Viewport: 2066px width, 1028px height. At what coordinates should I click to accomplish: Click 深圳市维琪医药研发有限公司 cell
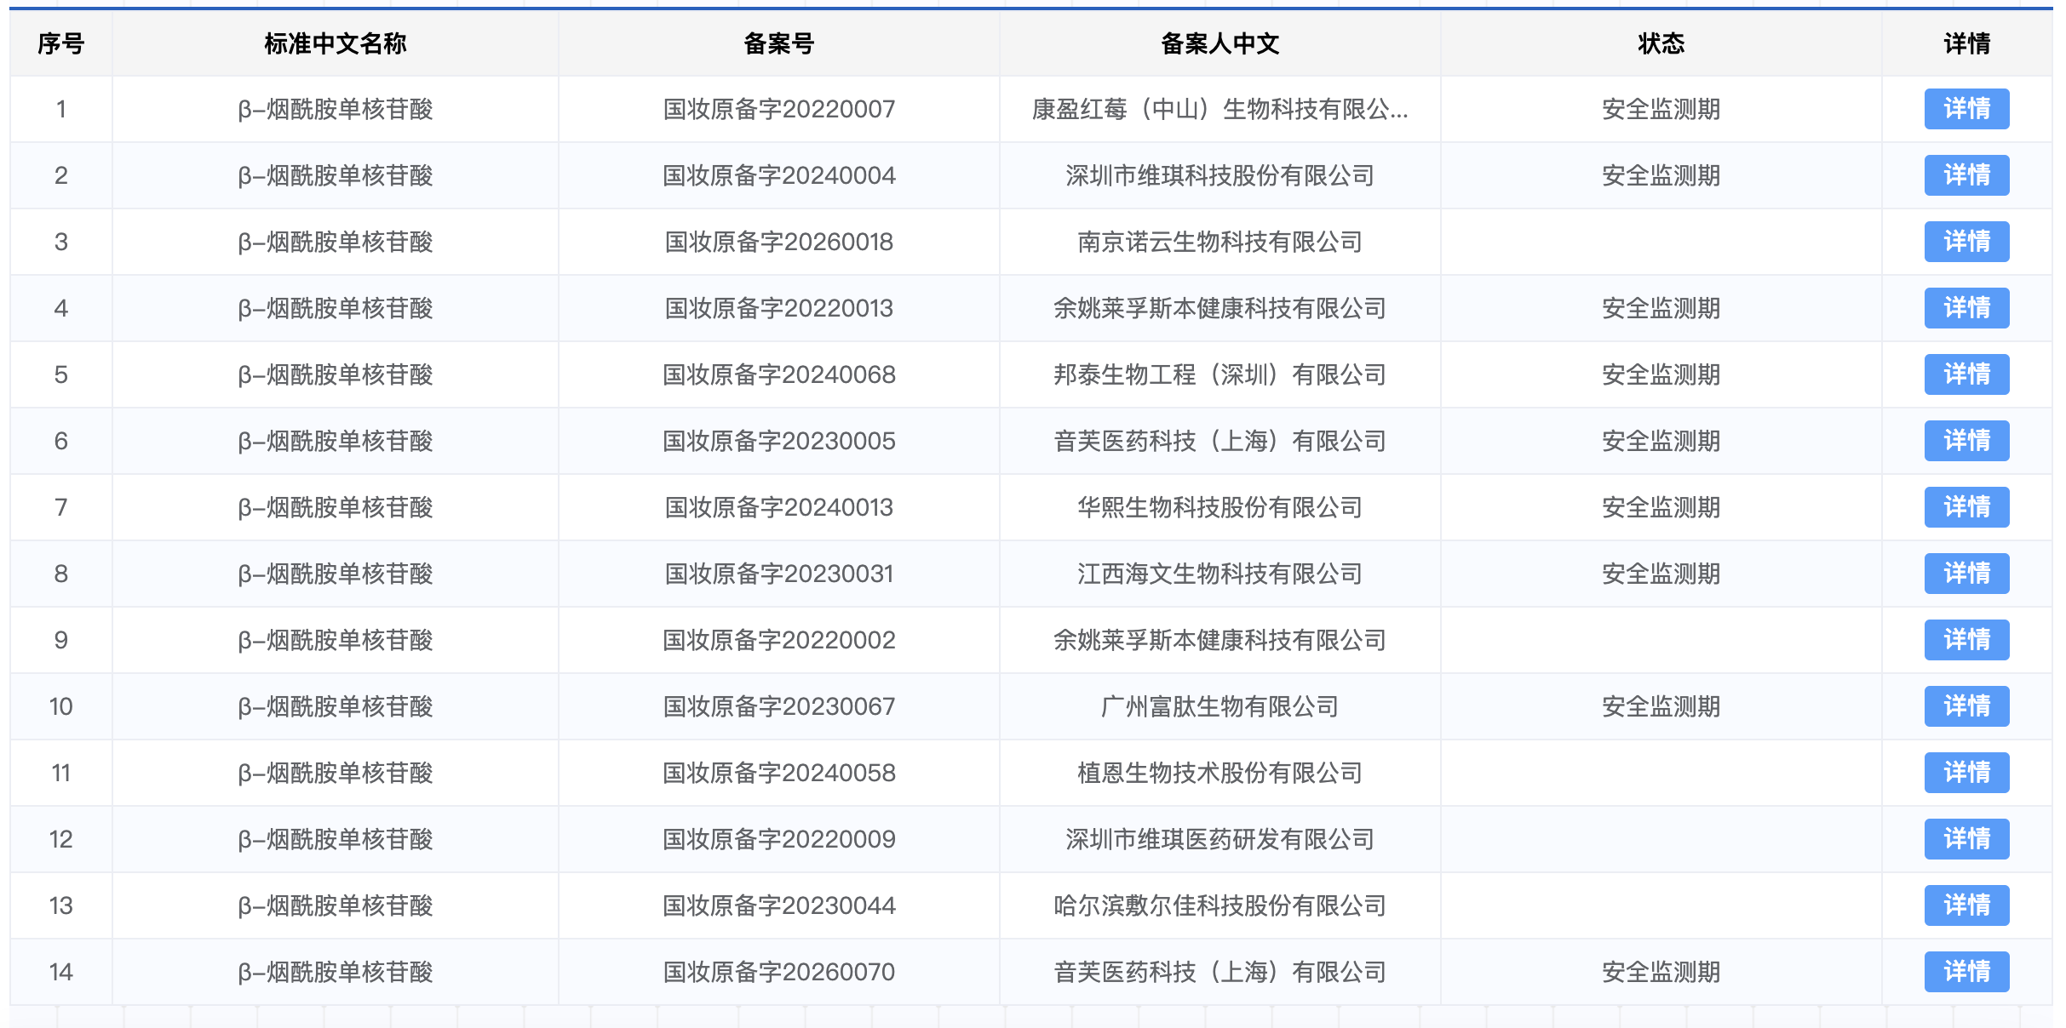pos(1220,839)
